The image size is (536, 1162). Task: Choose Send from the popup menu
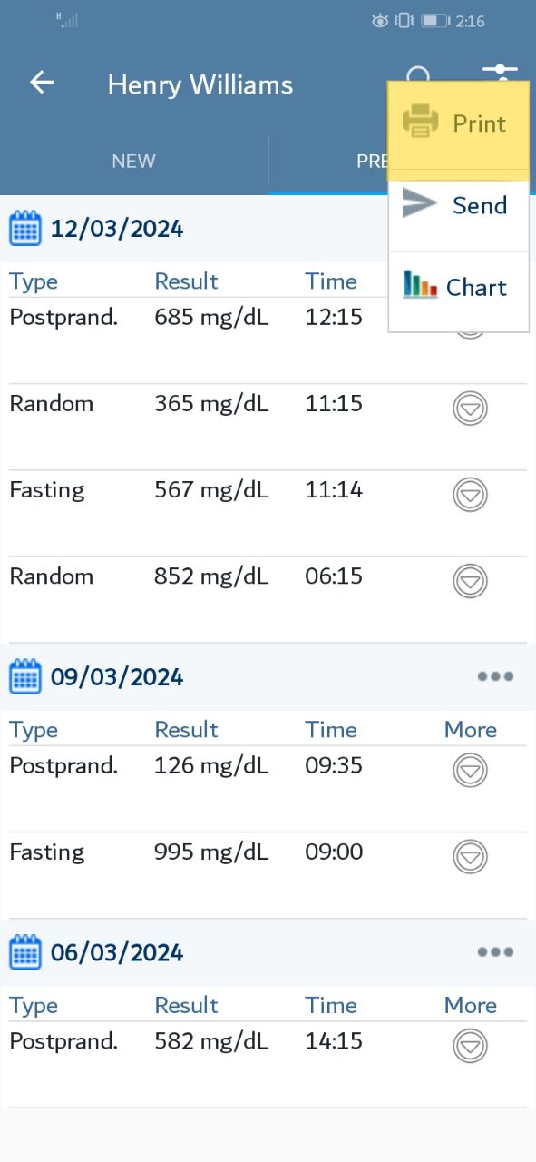458,205
